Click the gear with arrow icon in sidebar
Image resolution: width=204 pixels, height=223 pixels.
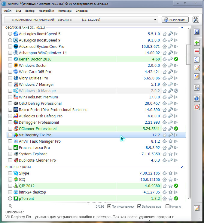pos(197,88)
